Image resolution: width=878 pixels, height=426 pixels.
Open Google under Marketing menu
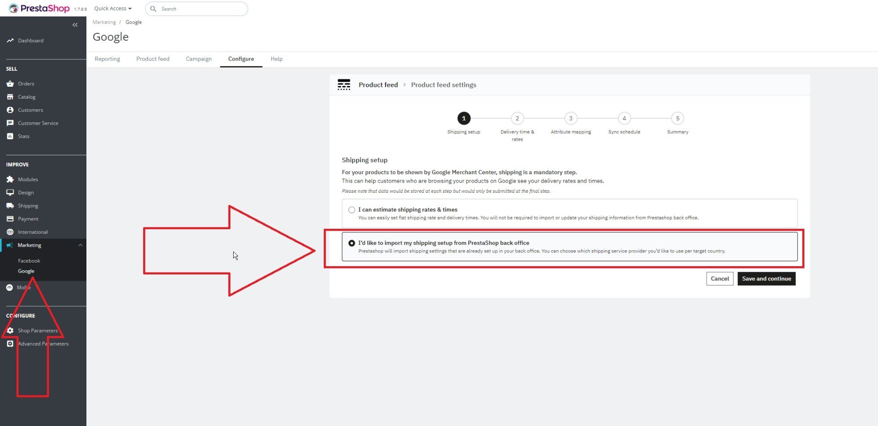tap(26, 271)
